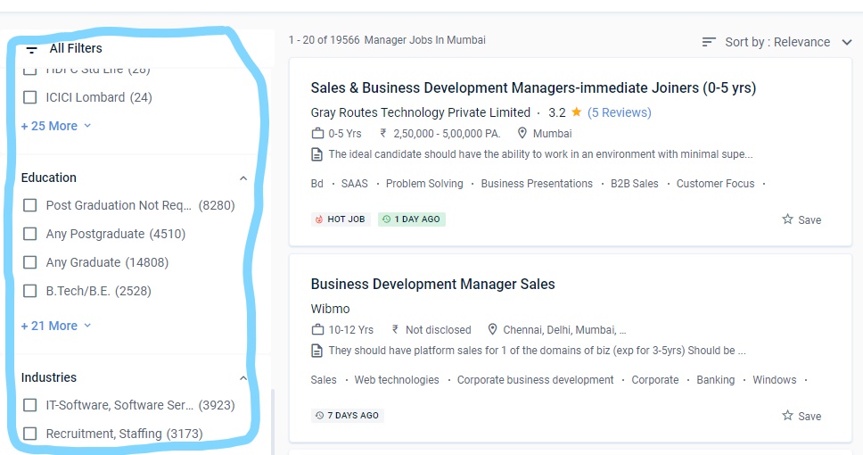The height and width of the screenshot is (455, 863).
Task: Tick the ICICI Lombard checkbox
Action: coord(29,97)
